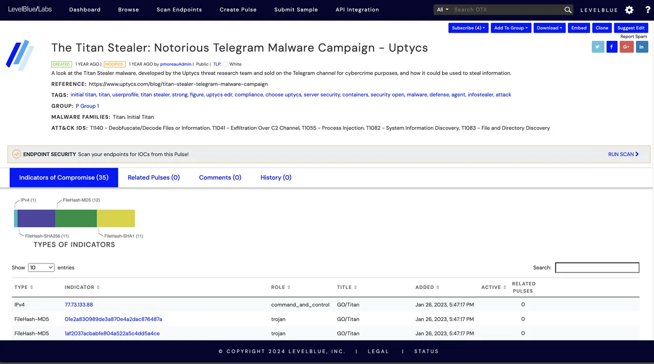Screen dimensions: 654x364
Task: Open the P Group 1 link
Action: (x=87, y=106)
